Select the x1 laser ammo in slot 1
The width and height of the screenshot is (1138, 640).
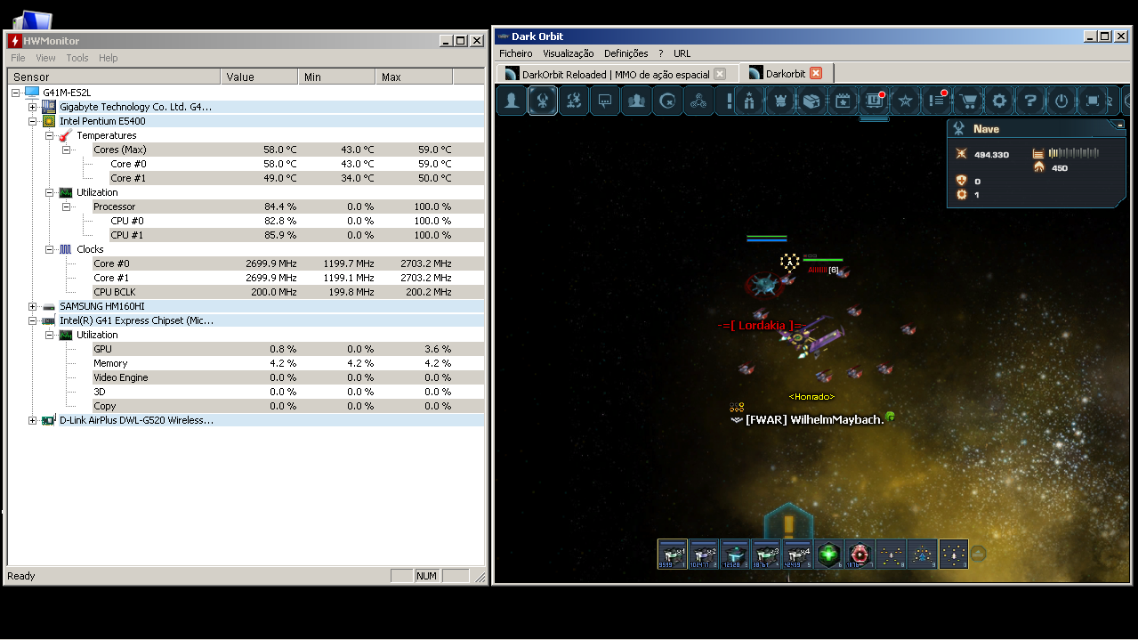point(673,554)
